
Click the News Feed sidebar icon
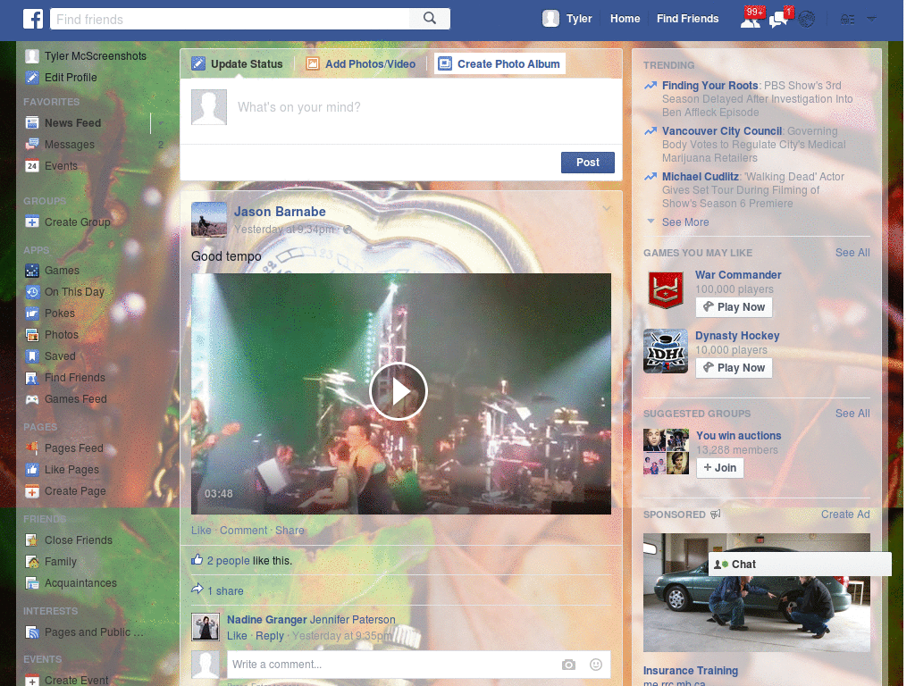pyautogui.click(x=32, y=122)
